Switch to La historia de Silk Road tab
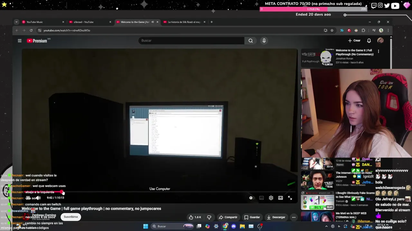The height and width of the screenshot is (231, 412). (183, 22)
